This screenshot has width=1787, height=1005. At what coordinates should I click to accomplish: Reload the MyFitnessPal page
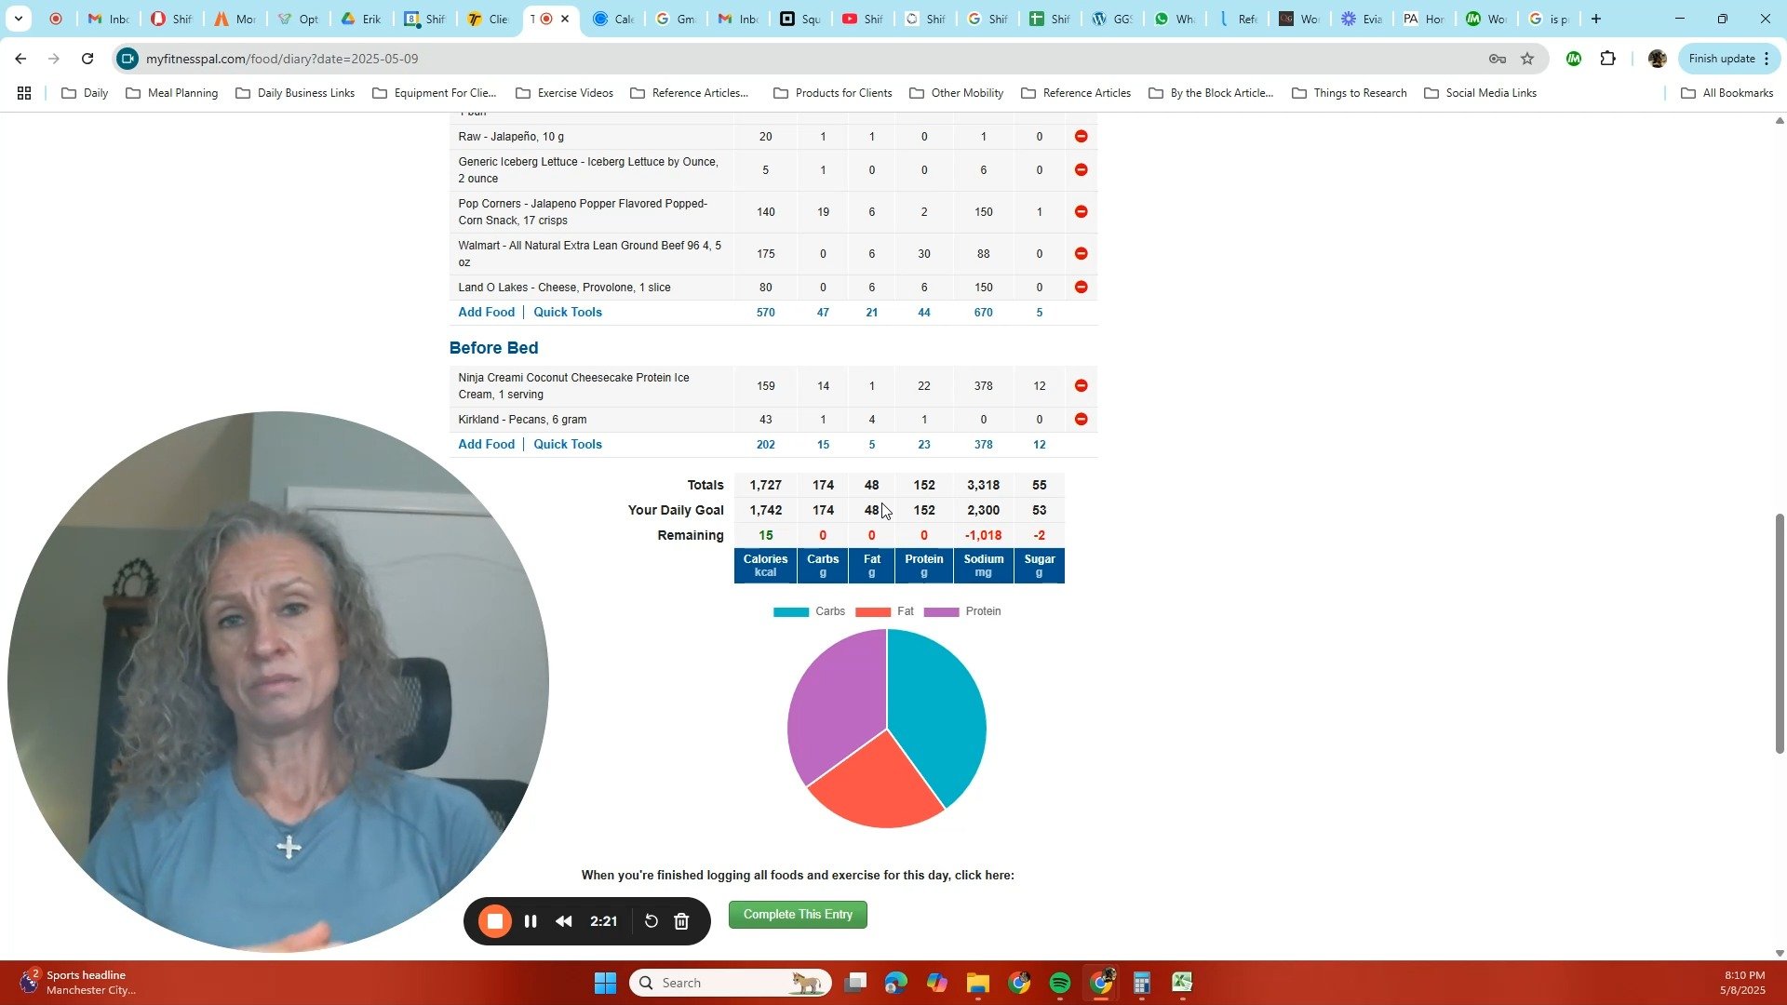tap(87, 59)
